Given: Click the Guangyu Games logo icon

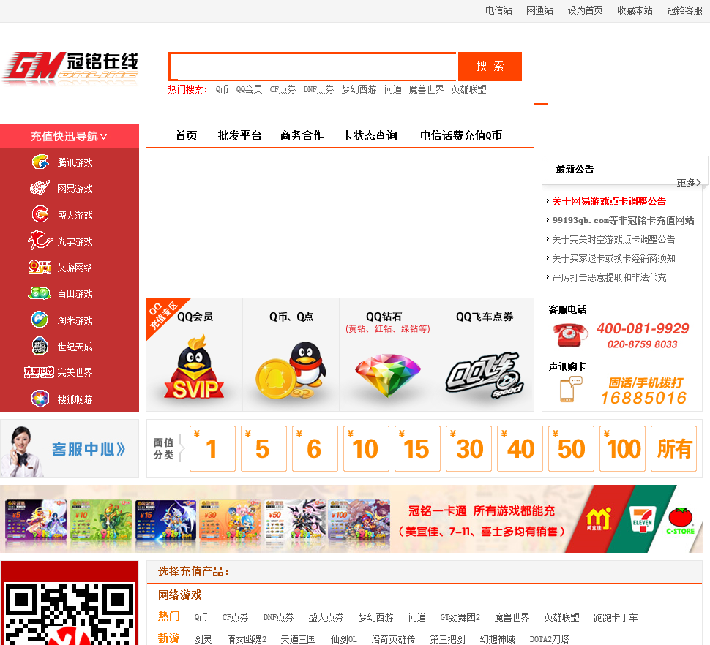Looking at the screenshot, I should 40,240.
